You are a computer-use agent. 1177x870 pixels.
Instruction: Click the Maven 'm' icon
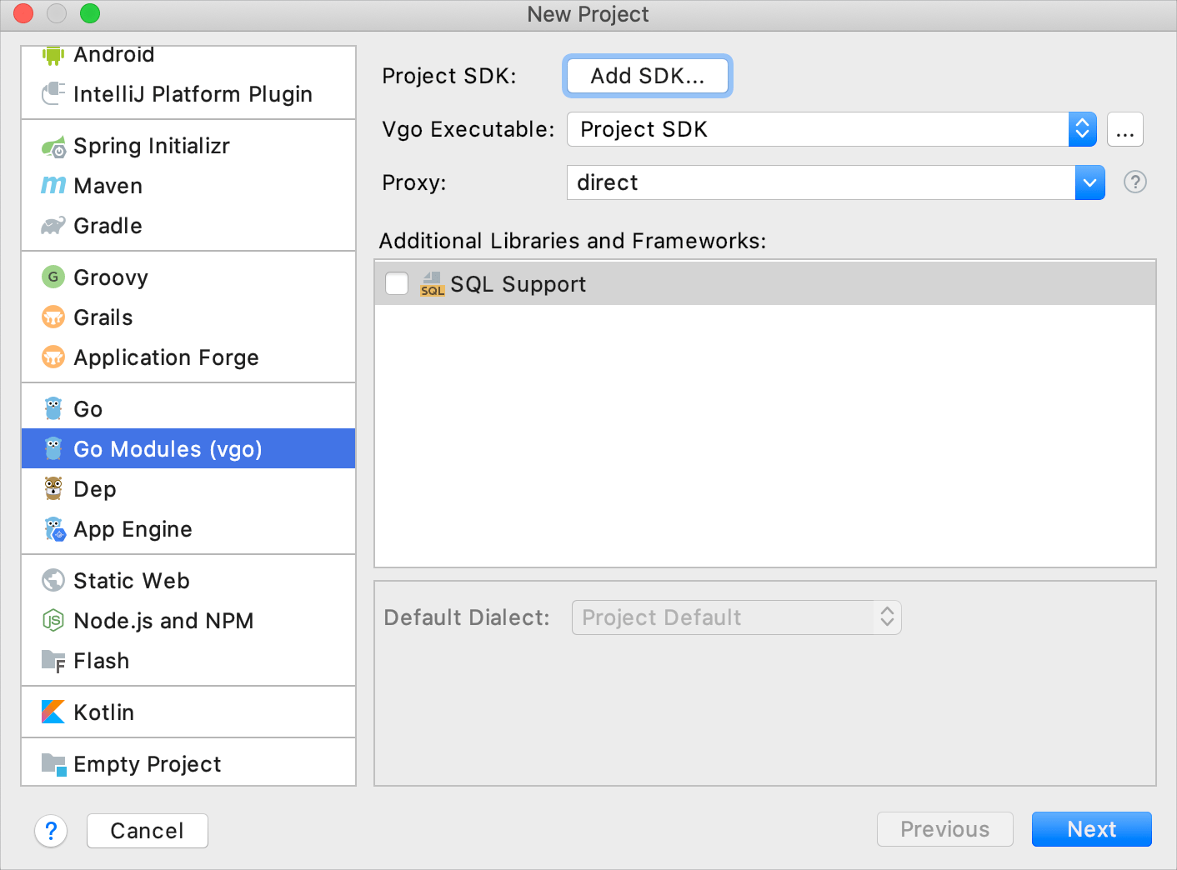53,185
